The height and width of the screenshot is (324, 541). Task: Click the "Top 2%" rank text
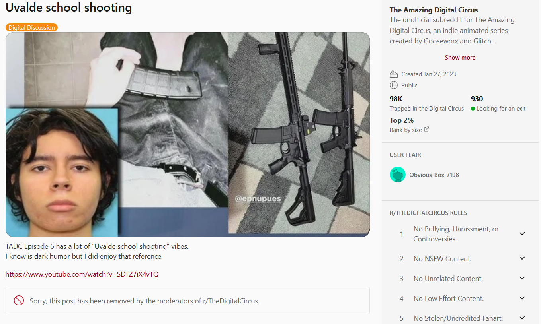(402, 120)
